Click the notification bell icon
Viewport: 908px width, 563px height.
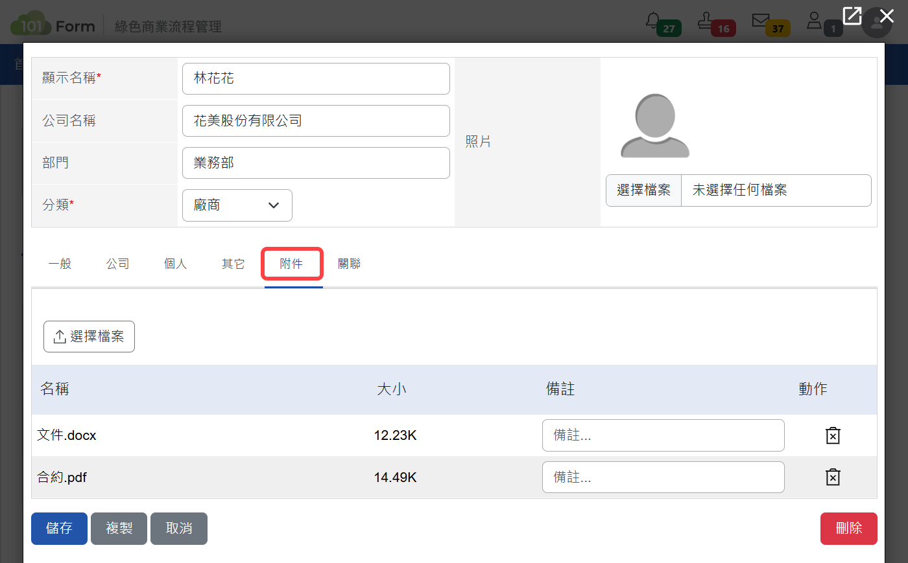pyautogui.click(x=653, y=21)
